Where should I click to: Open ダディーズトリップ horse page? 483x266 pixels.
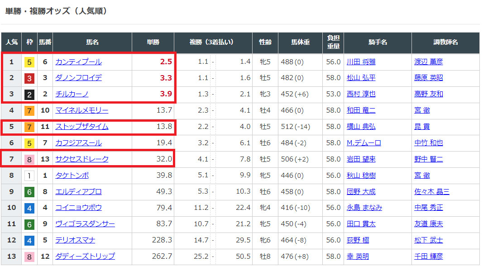[85, 256]
